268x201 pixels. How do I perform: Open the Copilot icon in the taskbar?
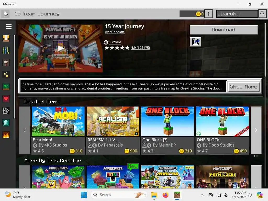pos(260,195)
